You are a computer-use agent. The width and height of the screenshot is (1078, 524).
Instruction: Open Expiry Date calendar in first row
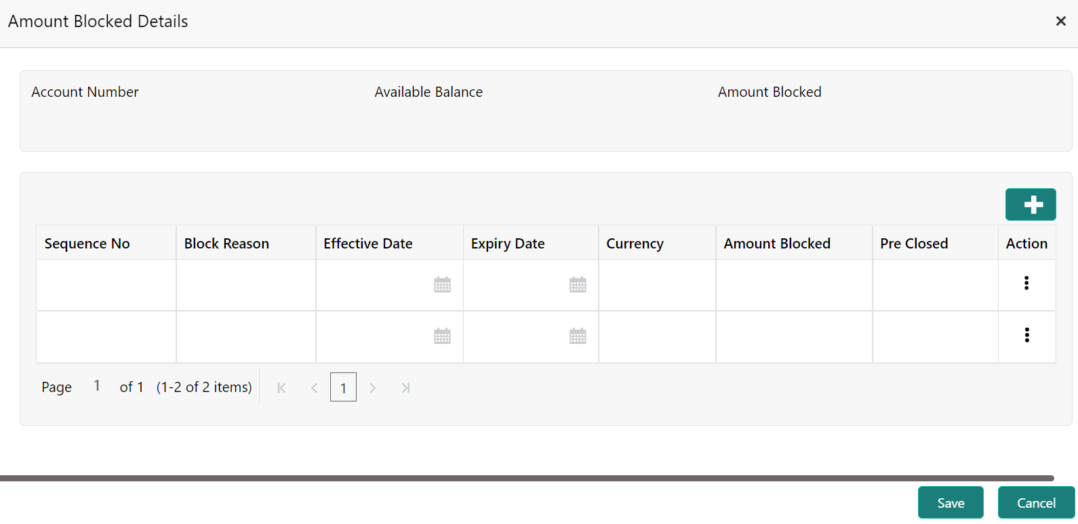click(x=578, y=285)
